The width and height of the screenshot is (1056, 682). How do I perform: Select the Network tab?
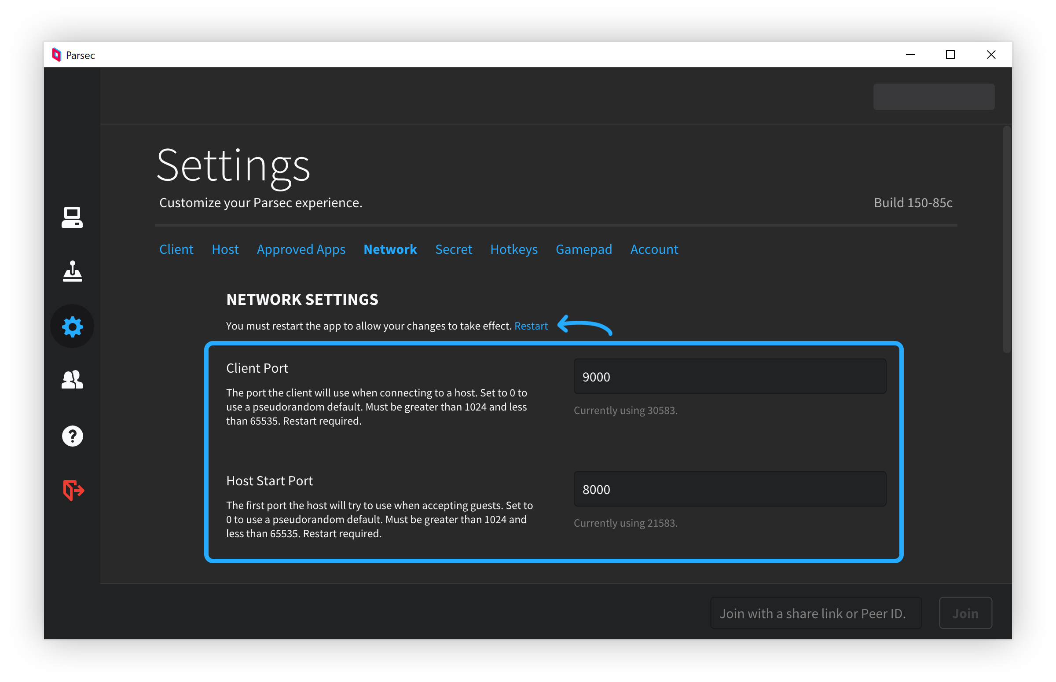390,249
